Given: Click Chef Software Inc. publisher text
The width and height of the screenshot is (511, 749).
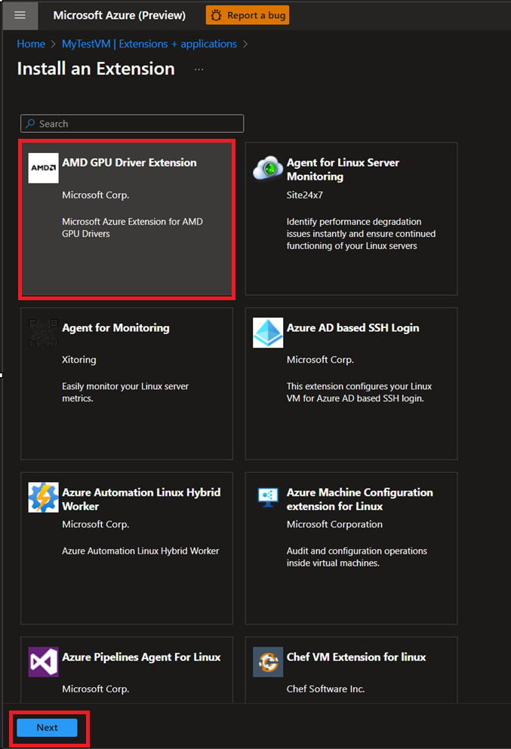Looking at the screenshot, I should tap(325, 689).
